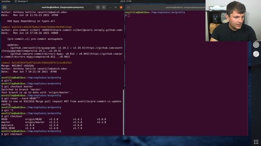Click 'v1.1.0' tag completion
The image size is (261, 146).
pos(30,128)
